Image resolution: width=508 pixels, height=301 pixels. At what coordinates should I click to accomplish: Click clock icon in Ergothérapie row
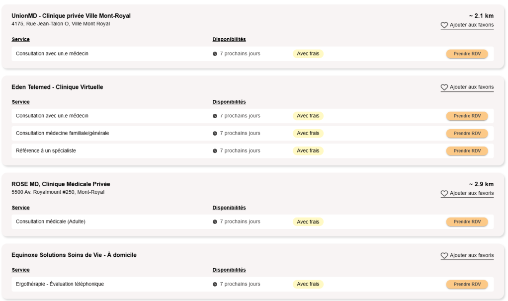[215, 285]
